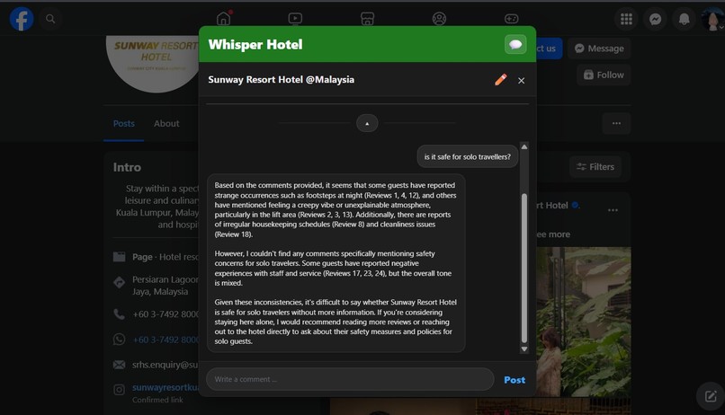The image size is (725, 415).
Task: Click the Instagram icon in Intro
Action: [x=120, y=390]
